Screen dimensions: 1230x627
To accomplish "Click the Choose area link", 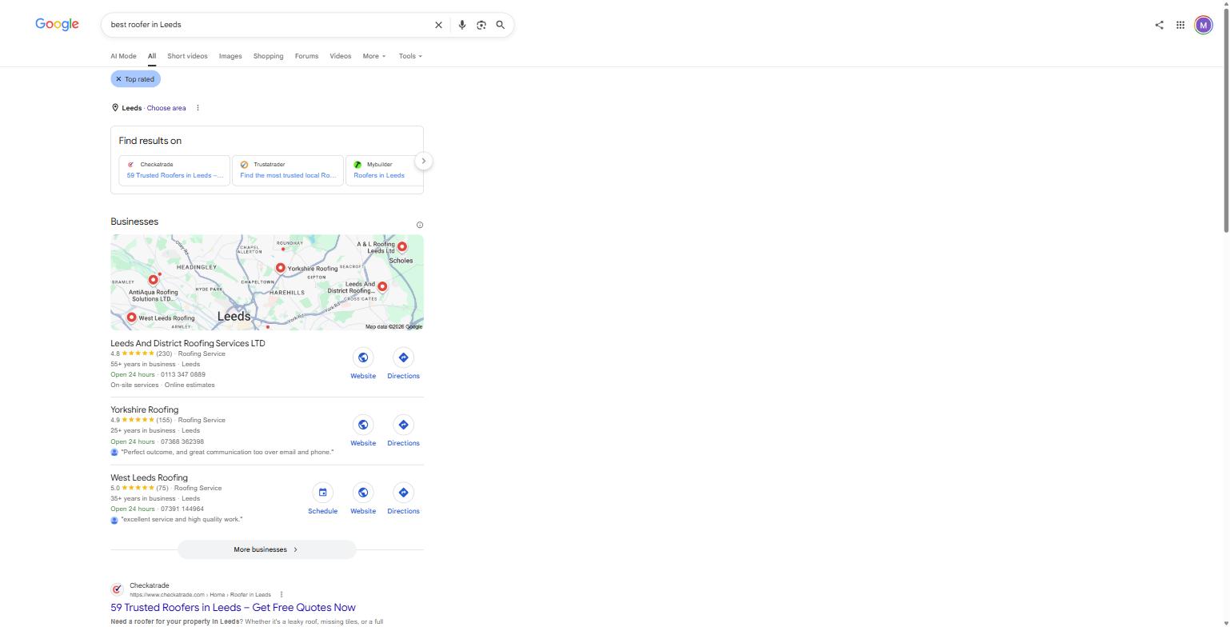I will tap(166, 108).
